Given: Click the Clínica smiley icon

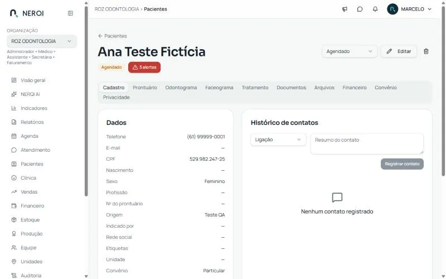Looking at the screenshot, I should tap(13, 178).
